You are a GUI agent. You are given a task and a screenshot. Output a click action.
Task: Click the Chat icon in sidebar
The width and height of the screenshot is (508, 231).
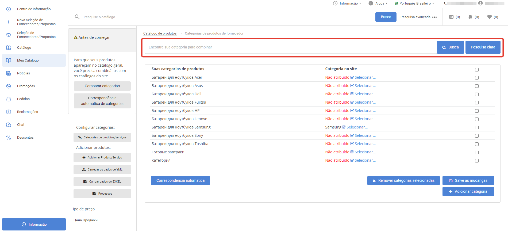pos(9,125)
